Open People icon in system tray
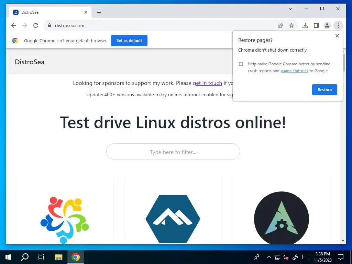Image resolution: width=352 pixels, height=264 pixels. coord(257,257)
